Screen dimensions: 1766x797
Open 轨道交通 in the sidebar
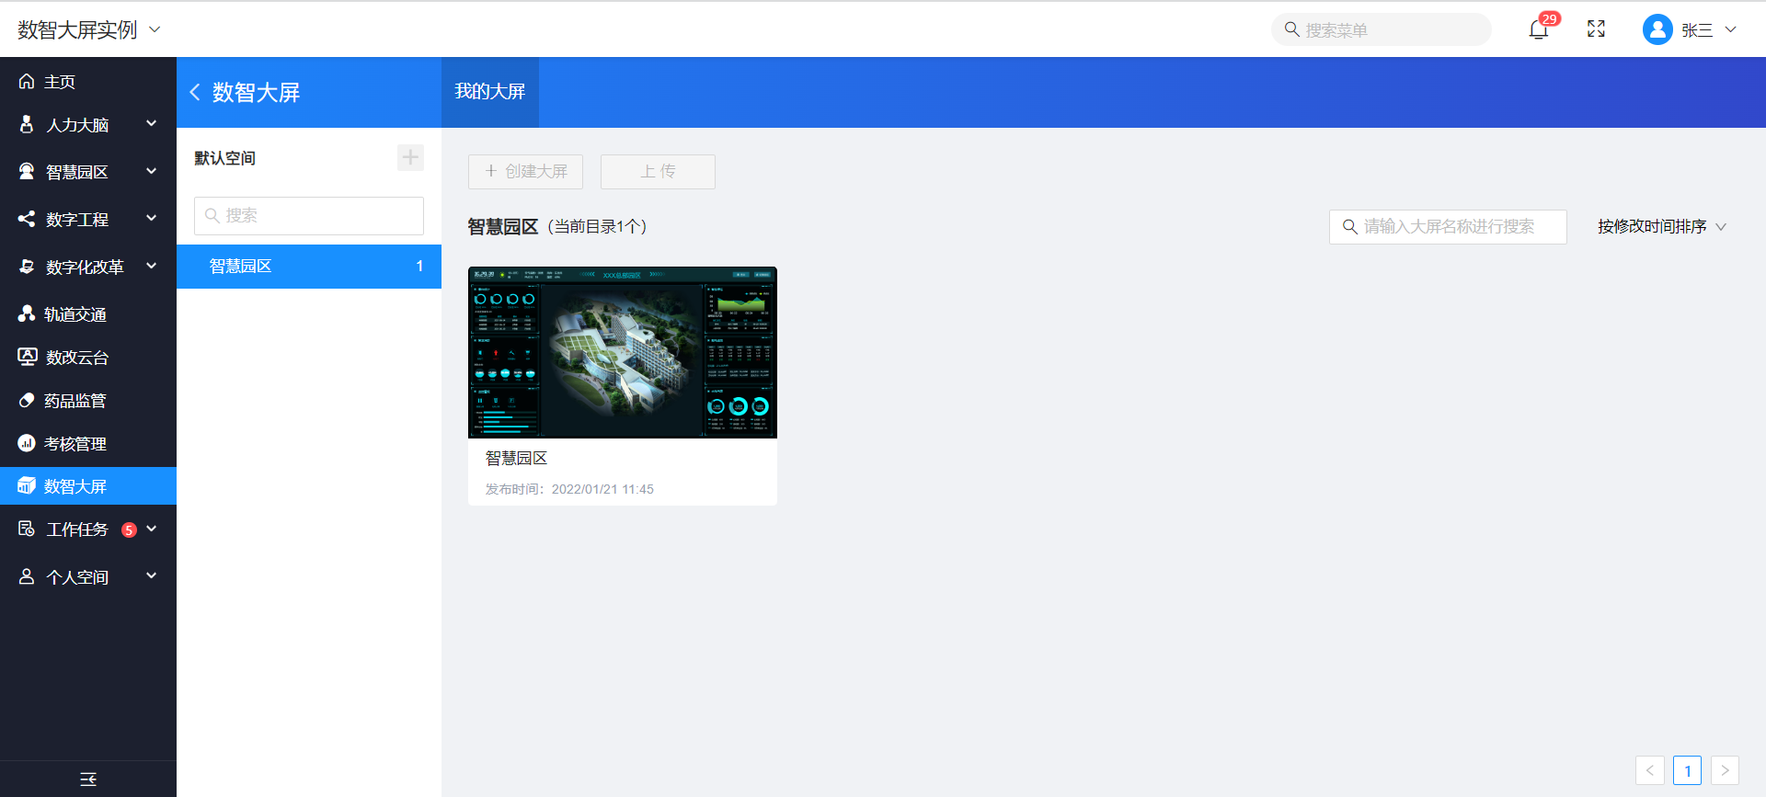[x=75, y=314]
